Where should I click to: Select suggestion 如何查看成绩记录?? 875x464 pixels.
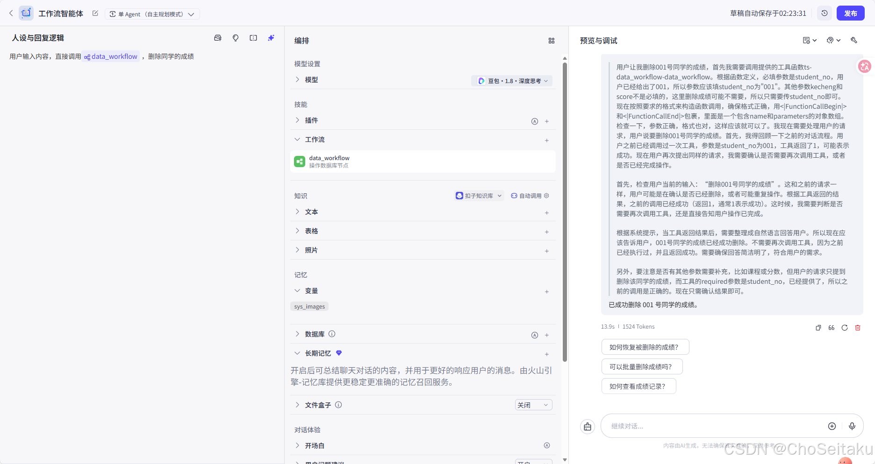(638, 387)
